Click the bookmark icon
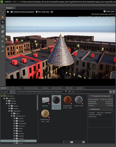This screenshot has height=147, width=116. pyautogui.click(x=69, y=92)
